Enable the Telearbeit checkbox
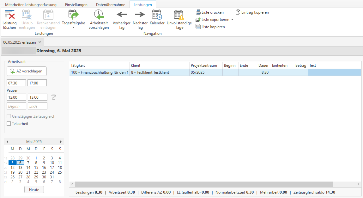Image resolution: width=363 pixels, height=198 pixels. pyautogui.click(x=9, y=124)
